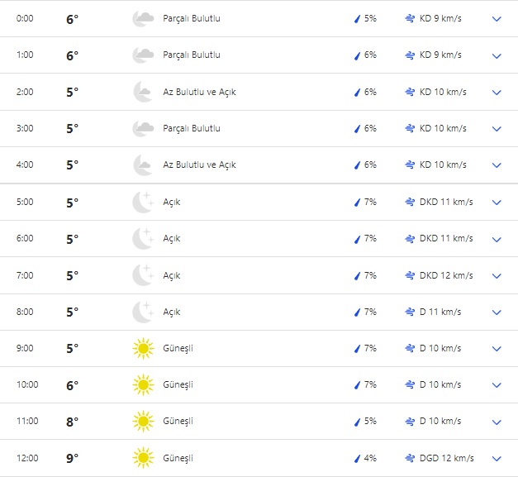Click the 1:00 time label
Image resolution: width=518 pixels, height=477 pixels.
tap(26, 55)
